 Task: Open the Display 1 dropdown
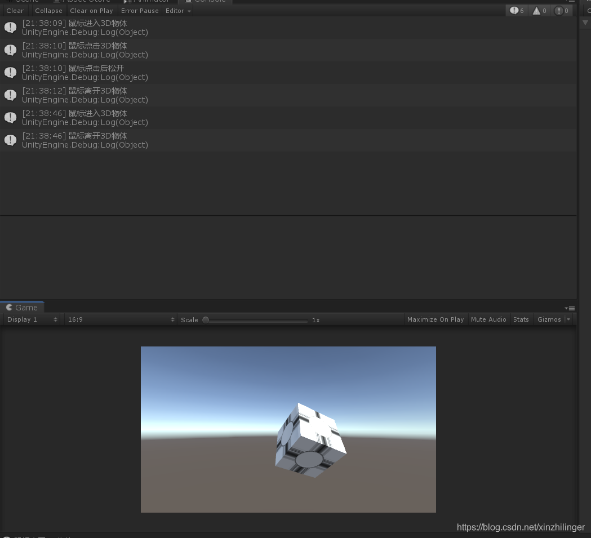click(32, 319)
